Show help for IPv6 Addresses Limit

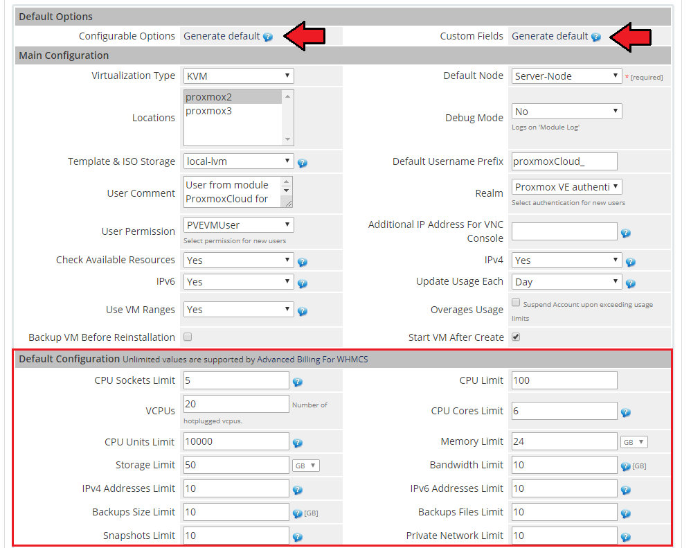(626, 490)
